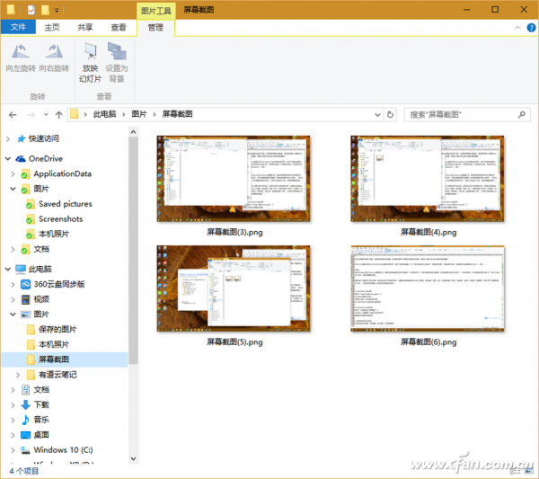The image size is (539, 479).
Task: Refresh the current folder
Action: 390,114
